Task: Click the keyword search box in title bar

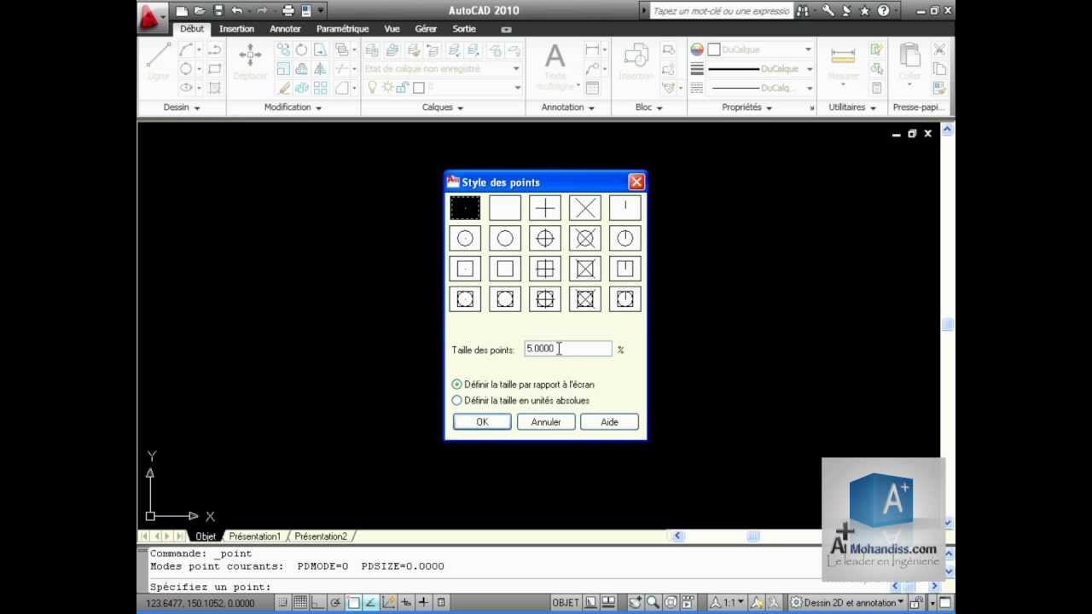Action: [x=721, y=11]
